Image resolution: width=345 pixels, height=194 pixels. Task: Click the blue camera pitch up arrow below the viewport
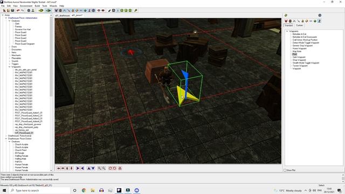(88, 168)
